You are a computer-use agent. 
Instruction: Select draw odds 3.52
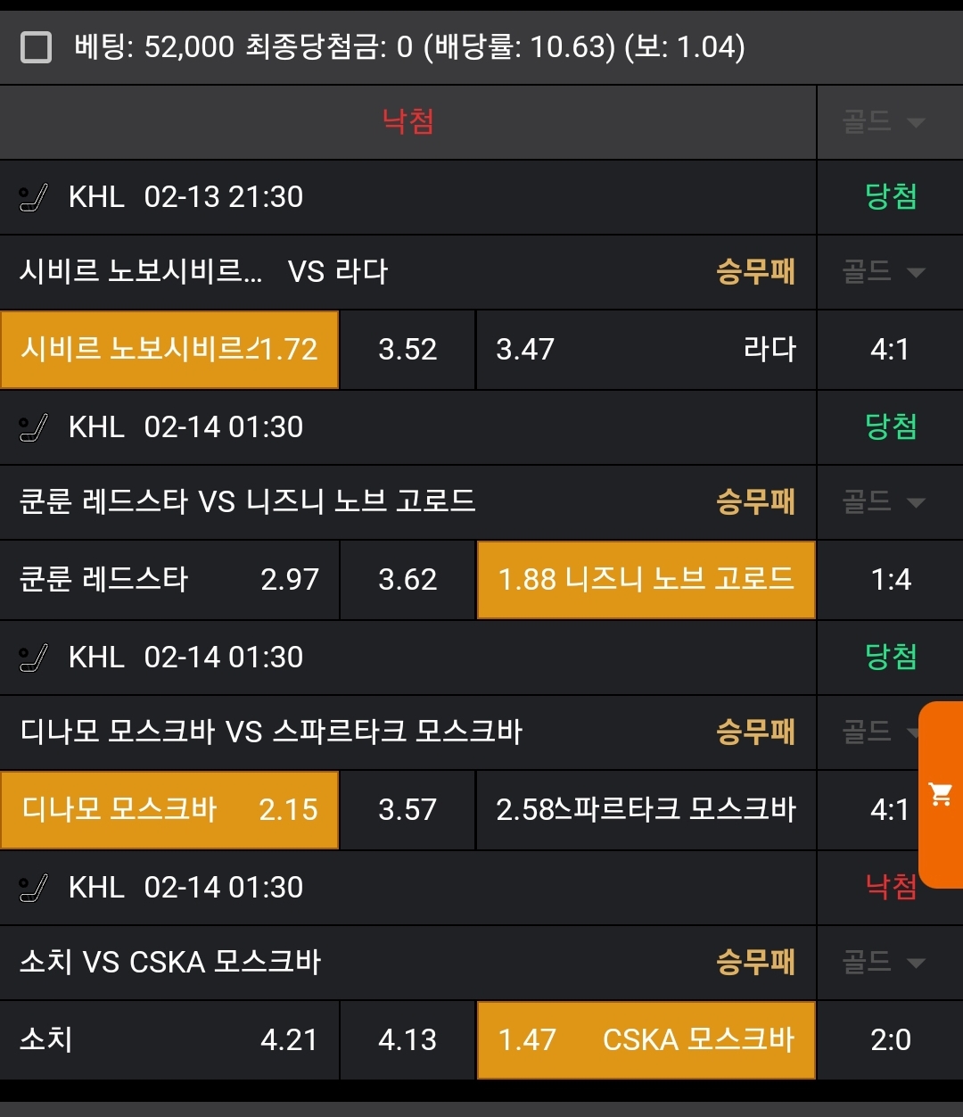click(407, 349)
